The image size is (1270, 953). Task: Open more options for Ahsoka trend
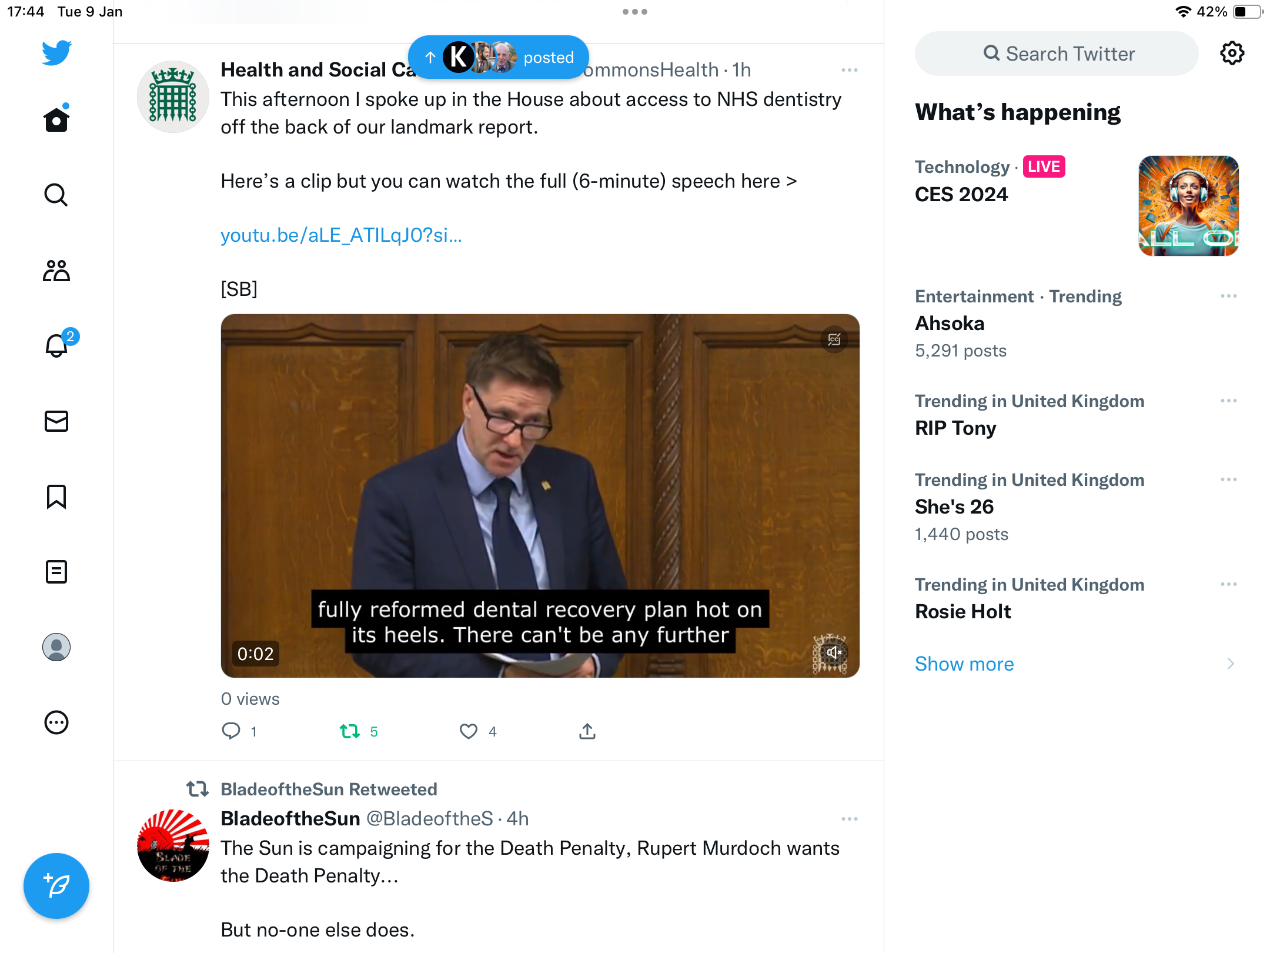tap(1229, 296)
